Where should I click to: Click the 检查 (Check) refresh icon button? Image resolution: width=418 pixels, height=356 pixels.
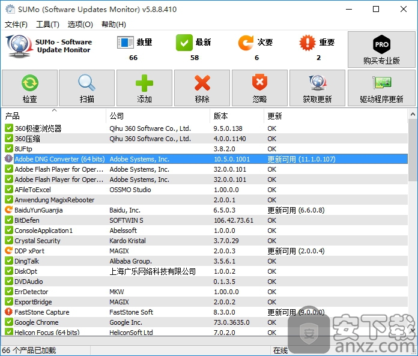(x=29, y=88)
